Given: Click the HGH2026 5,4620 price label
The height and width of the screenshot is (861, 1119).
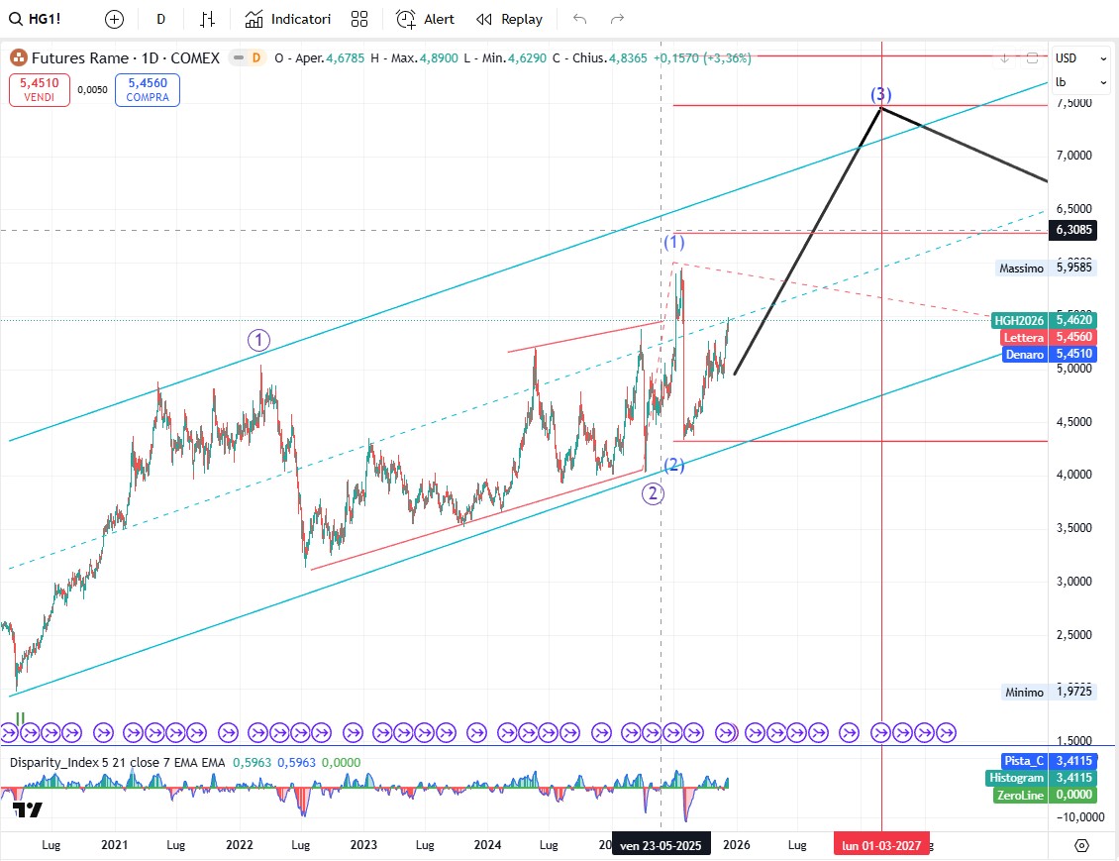Looking at the screenshot, I should pos(1044,321).
